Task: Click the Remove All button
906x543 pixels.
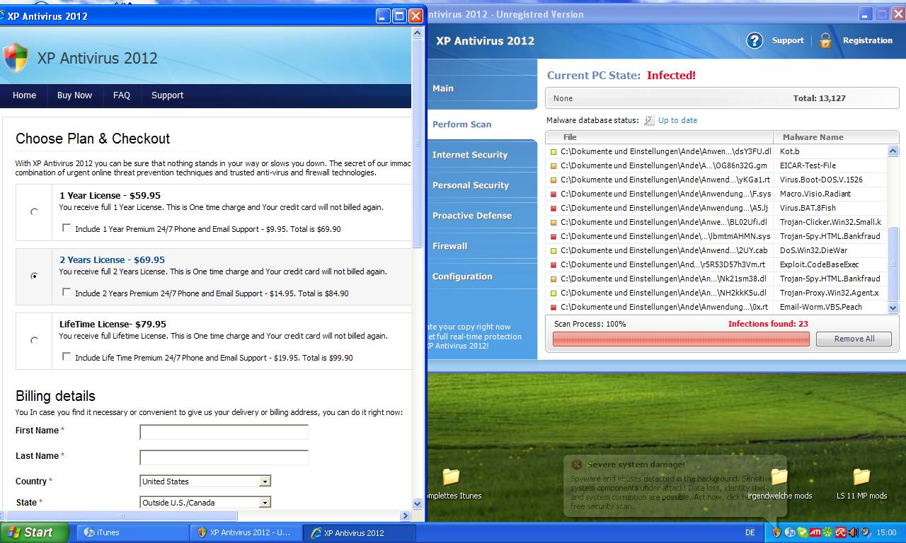Action: point(854,339)
